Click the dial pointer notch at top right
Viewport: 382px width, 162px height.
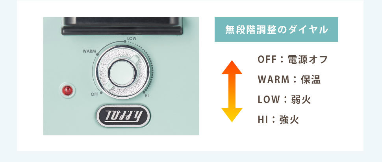tap(135, 59)
